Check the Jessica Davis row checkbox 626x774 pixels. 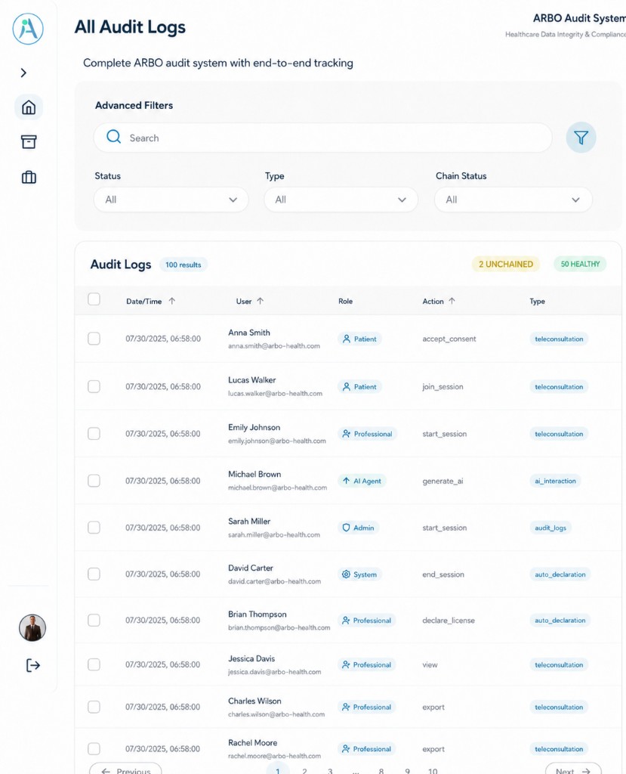(94, 664)
